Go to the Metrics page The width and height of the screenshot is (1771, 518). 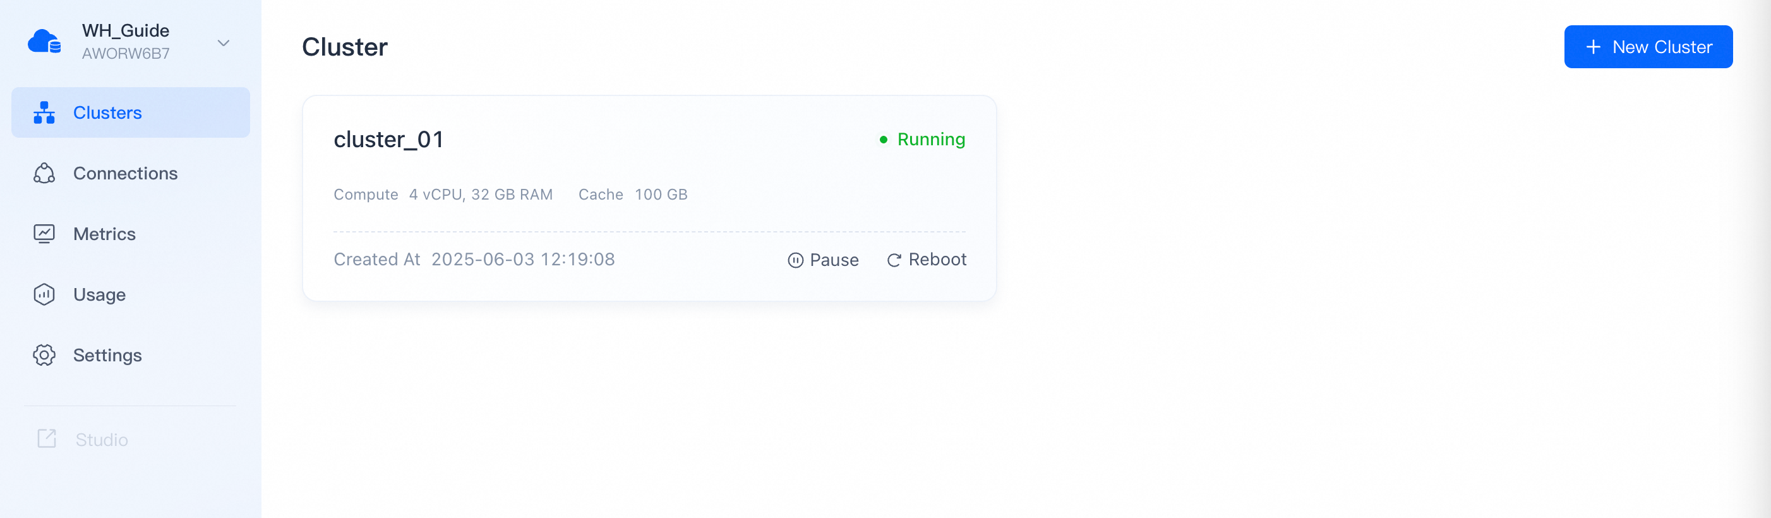pyautogui.click(x=104, y=234)
